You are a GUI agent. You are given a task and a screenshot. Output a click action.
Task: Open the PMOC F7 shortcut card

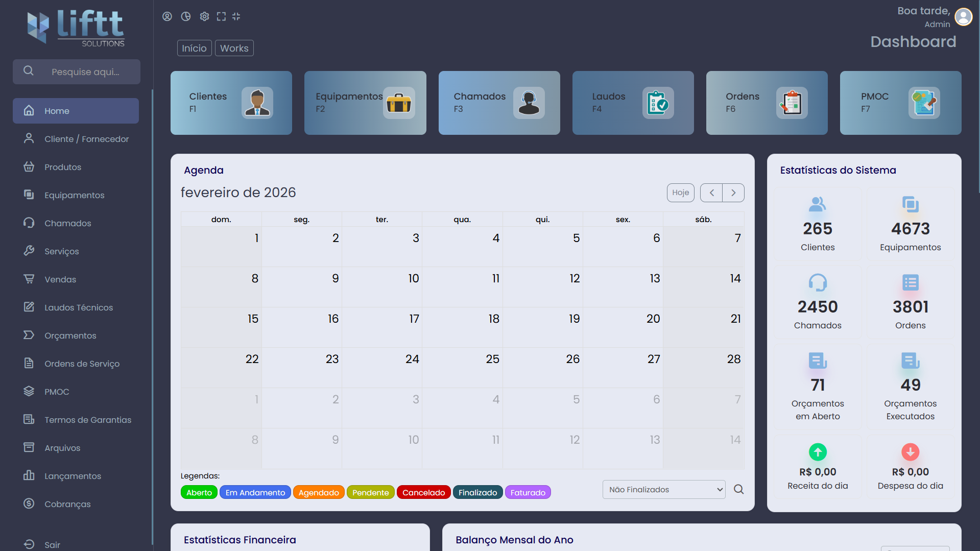click(x=900, y=103)
